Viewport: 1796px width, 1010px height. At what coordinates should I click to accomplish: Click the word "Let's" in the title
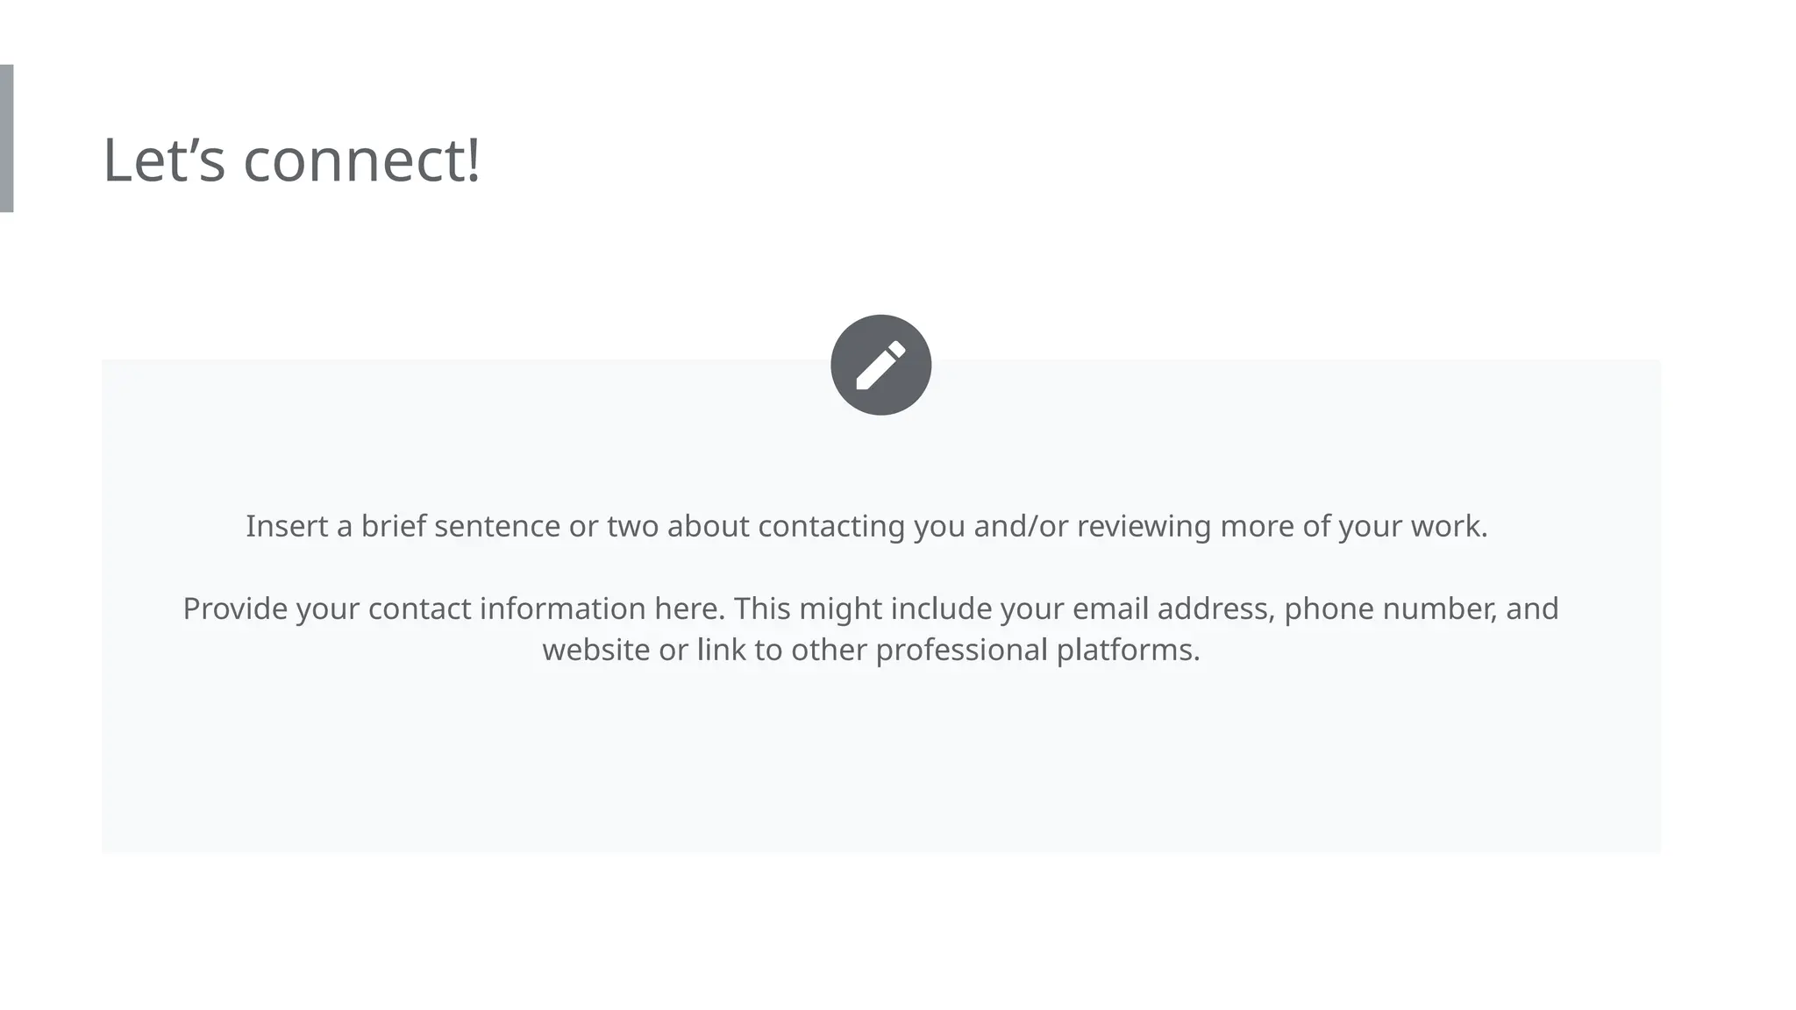[x=164, y=160]
